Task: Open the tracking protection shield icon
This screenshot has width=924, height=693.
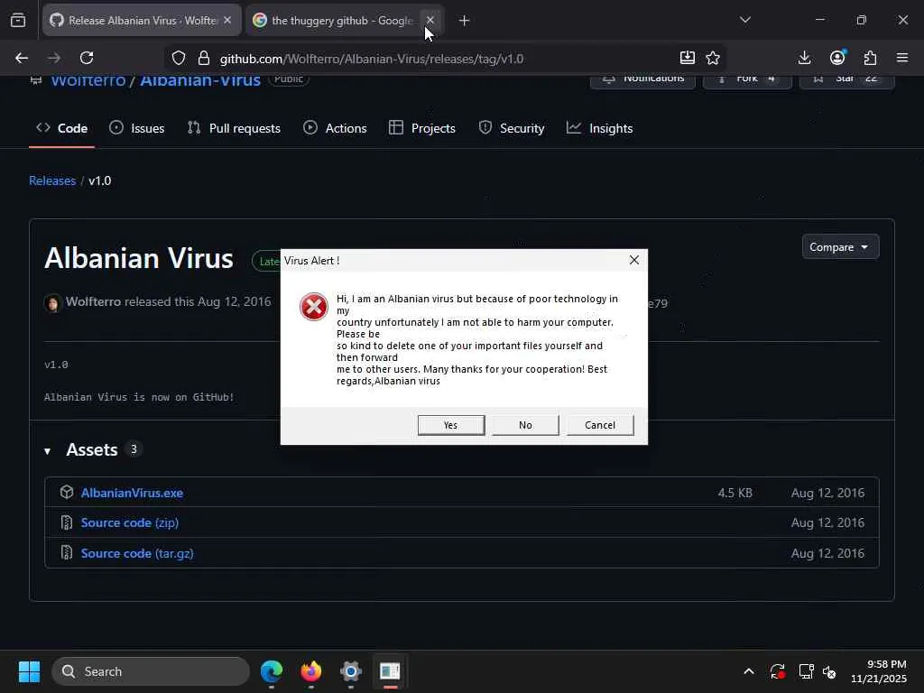Action: click(179, 58)
